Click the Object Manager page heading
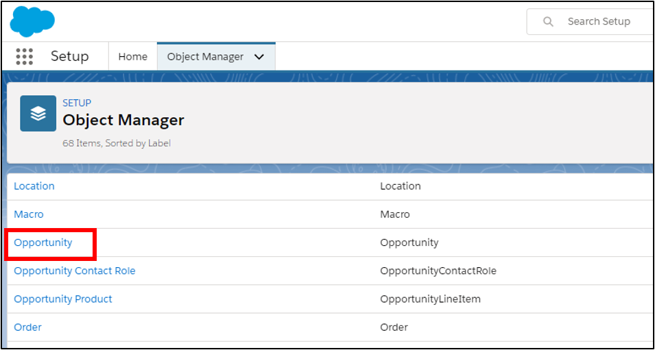Image resolution: width=655 pixels, height=350 pixels. [123, 120]
